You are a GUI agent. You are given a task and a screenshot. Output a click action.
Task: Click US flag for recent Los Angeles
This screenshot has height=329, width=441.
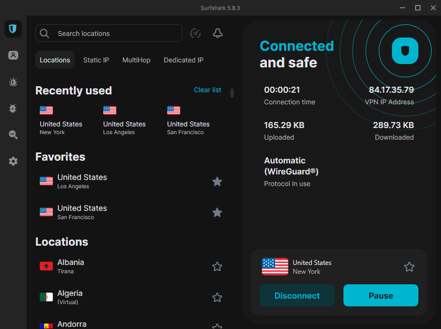(110, 110)
